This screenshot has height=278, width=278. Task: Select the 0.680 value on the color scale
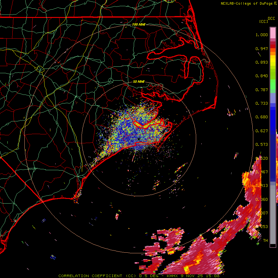262,117
